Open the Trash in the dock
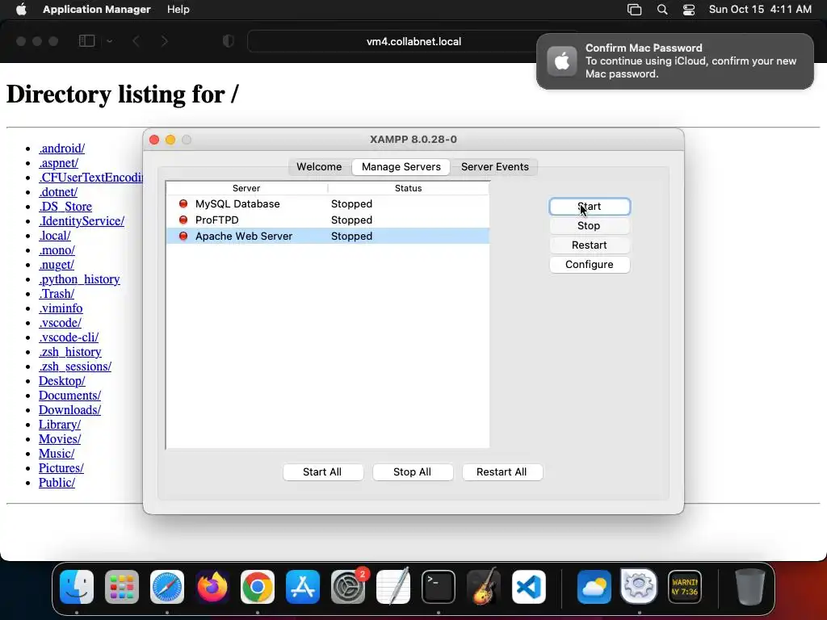The image size is (827, 620). (749, 587)
